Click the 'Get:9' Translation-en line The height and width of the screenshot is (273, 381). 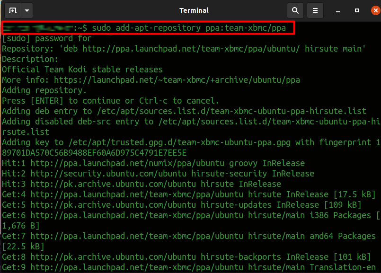pos(189,267)
